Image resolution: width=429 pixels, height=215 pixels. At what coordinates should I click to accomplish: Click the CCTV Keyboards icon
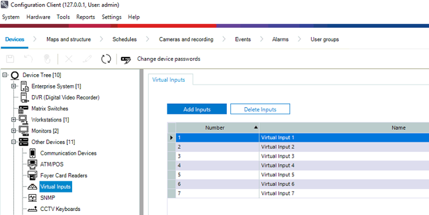(33, 209)
